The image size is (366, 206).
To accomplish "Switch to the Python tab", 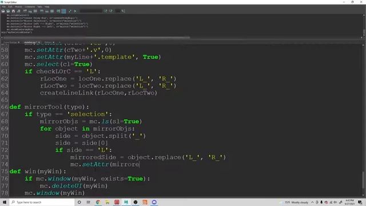I will click(x=48, y=42).
